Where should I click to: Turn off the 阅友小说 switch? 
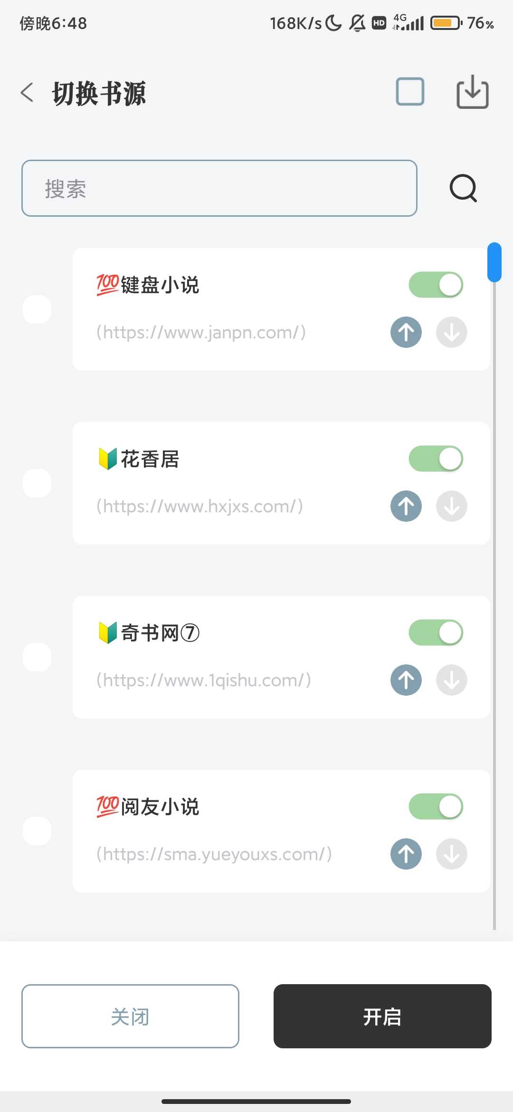(x=436, y=806)
